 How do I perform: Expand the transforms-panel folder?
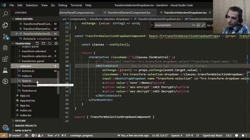point(33,61)
